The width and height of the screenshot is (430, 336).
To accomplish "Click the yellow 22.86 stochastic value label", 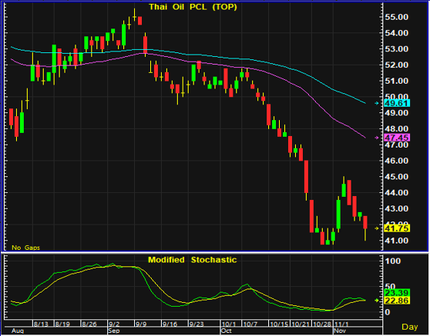I will click(397, 301).
